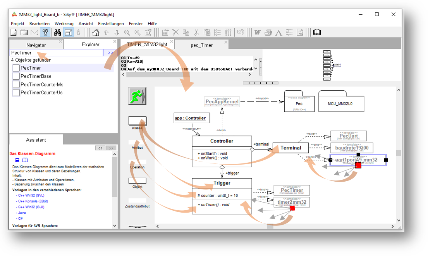Click the << back button in Assistent panel
The image size is (428, 256).
point(100,148)
